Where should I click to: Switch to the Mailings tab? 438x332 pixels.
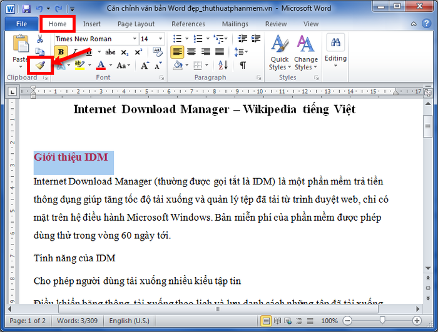(x=235, y=24)
